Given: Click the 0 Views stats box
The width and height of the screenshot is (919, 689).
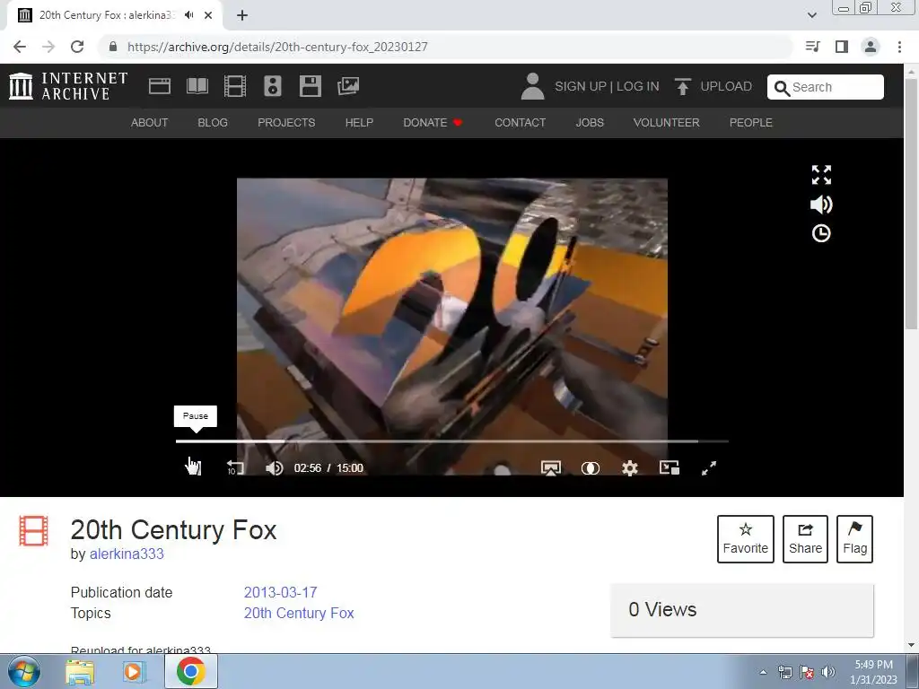Looking at the screenshot, I should (742, 610).
